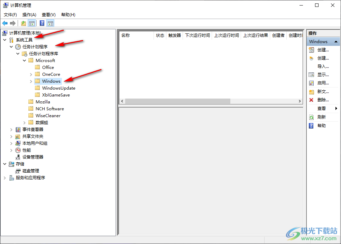Click the Forward arrow toolbar icon
Screen dimensions: 341x244
[13, 23]
